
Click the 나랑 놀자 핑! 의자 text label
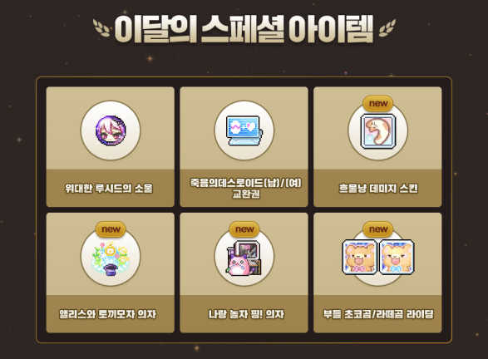pyautogui.click(x=246, y=314)
